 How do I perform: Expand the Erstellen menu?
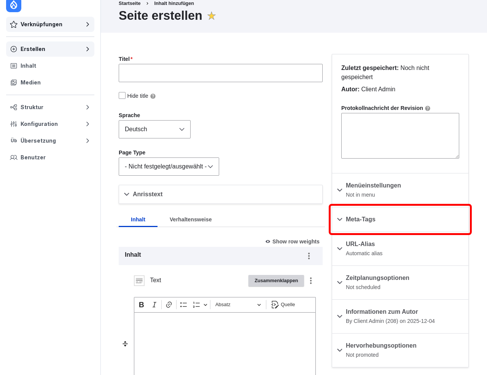[50, 49]
